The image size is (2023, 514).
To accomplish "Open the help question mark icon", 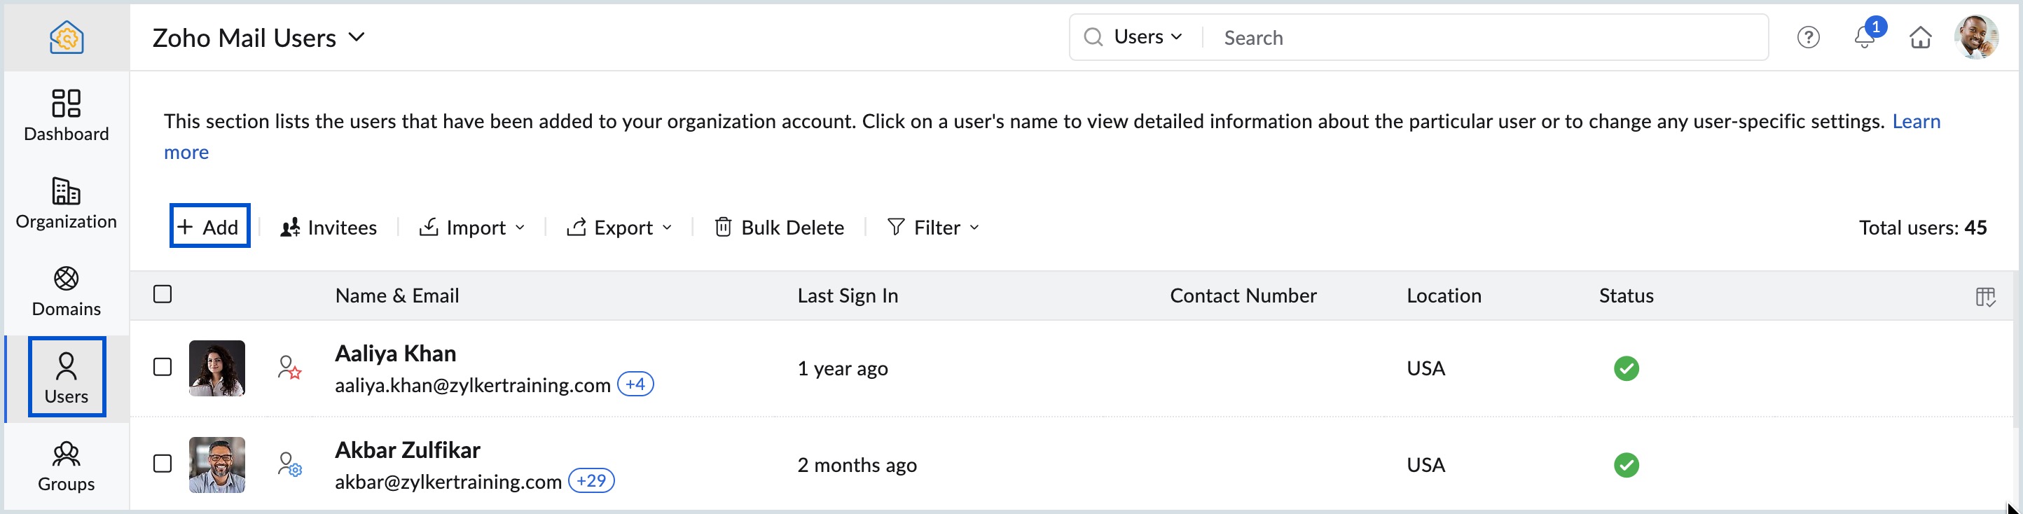I will [x=1808, y=37].
